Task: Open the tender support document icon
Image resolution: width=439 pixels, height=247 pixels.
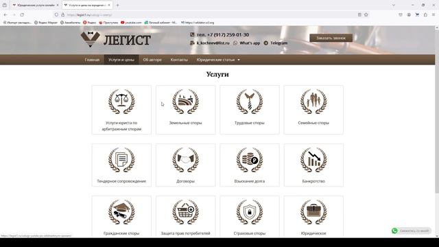Action: point(121,160)
